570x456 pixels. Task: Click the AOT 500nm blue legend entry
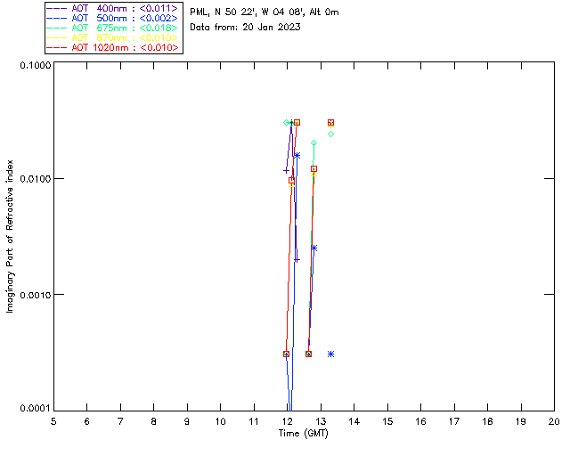(114, 18)
